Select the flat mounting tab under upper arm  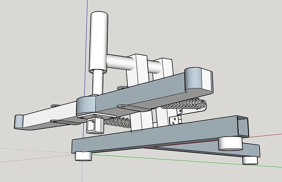(x=134, y=108)
